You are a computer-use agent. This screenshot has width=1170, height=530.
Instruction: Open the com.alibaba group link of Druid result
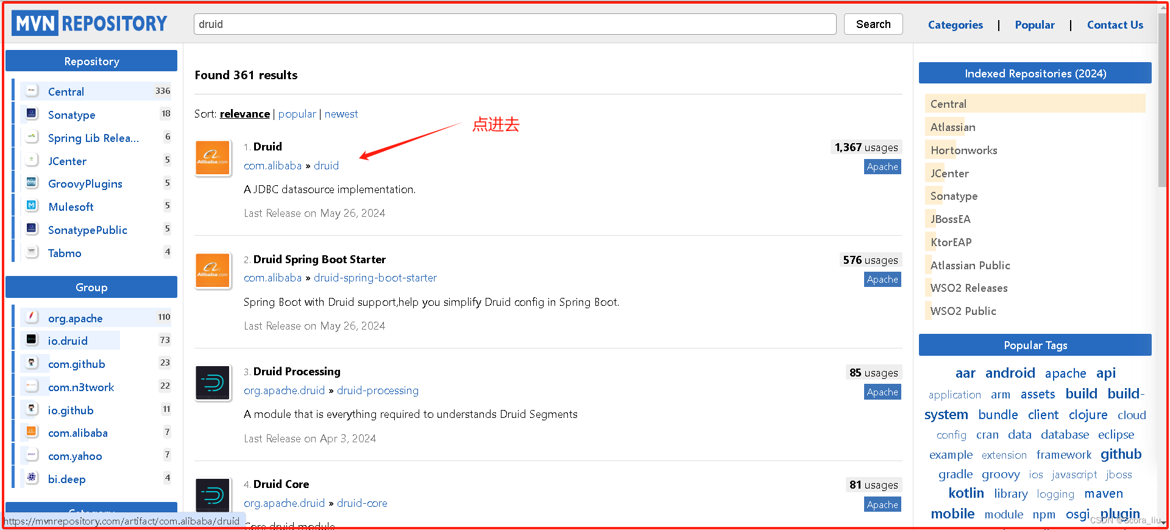(272, 166)
